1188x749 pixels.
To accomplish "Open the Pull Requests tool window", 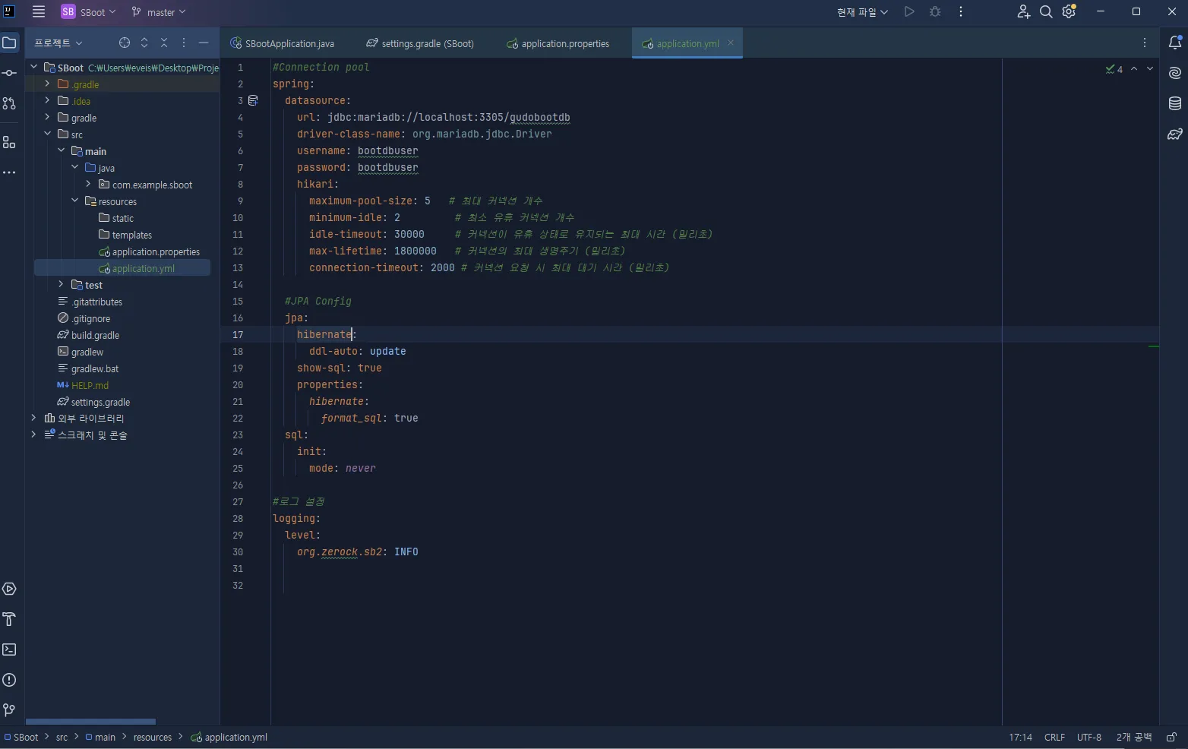I will pos(9,103).
